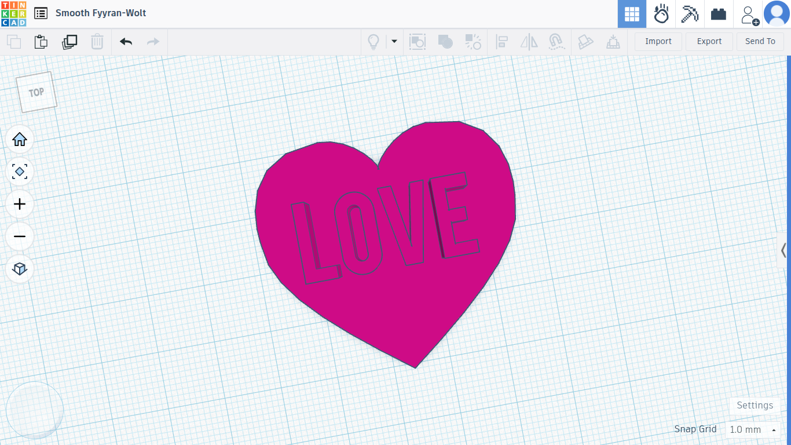Open the Snap Grid 1.0 mm dropdown

[753, 430]
